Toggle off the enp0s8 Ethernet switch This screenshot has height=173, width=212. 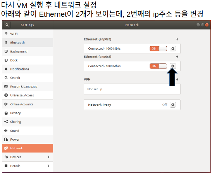pos(158,66)
